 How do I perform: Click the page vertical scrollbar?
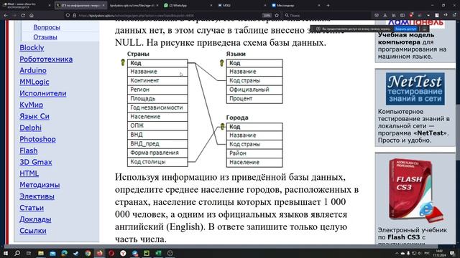[458, 132]
